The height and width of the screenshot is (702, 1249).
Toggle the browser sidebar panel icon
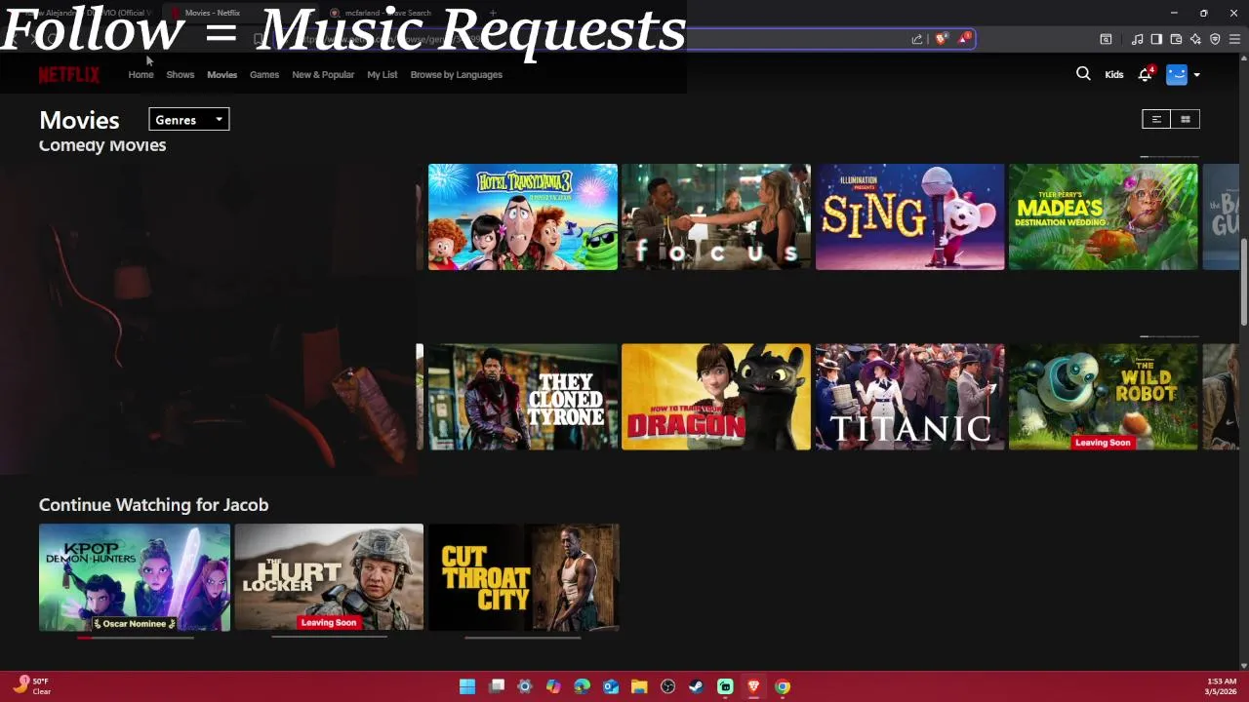(1156, 39)
